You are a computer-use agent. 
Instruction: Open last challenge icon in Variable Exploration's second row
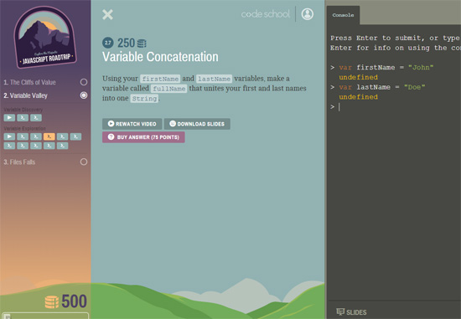click(x=62, y=146)
